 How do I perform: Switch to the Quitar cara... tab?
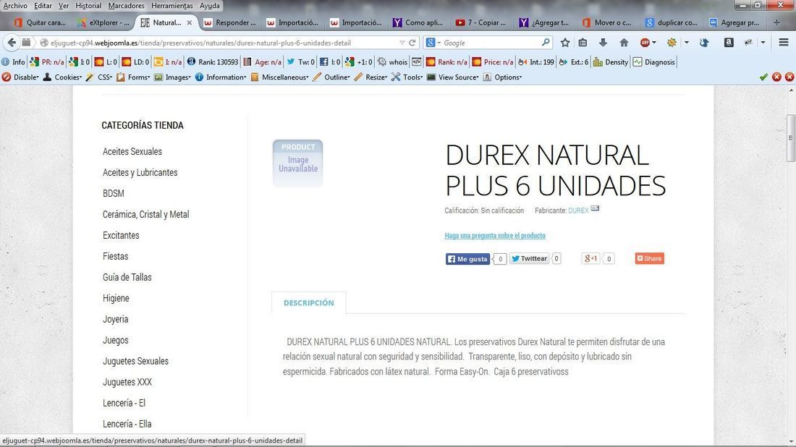pos(40,23)
